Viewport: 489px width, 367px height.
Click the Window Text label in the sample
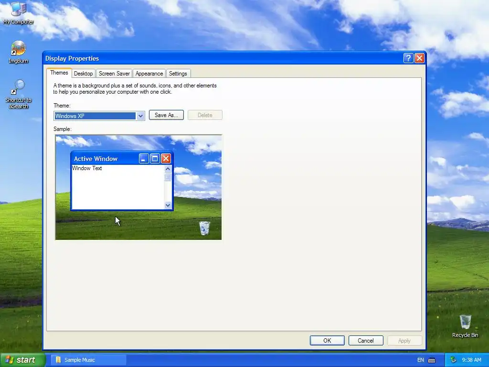click(x=87, y=168)
